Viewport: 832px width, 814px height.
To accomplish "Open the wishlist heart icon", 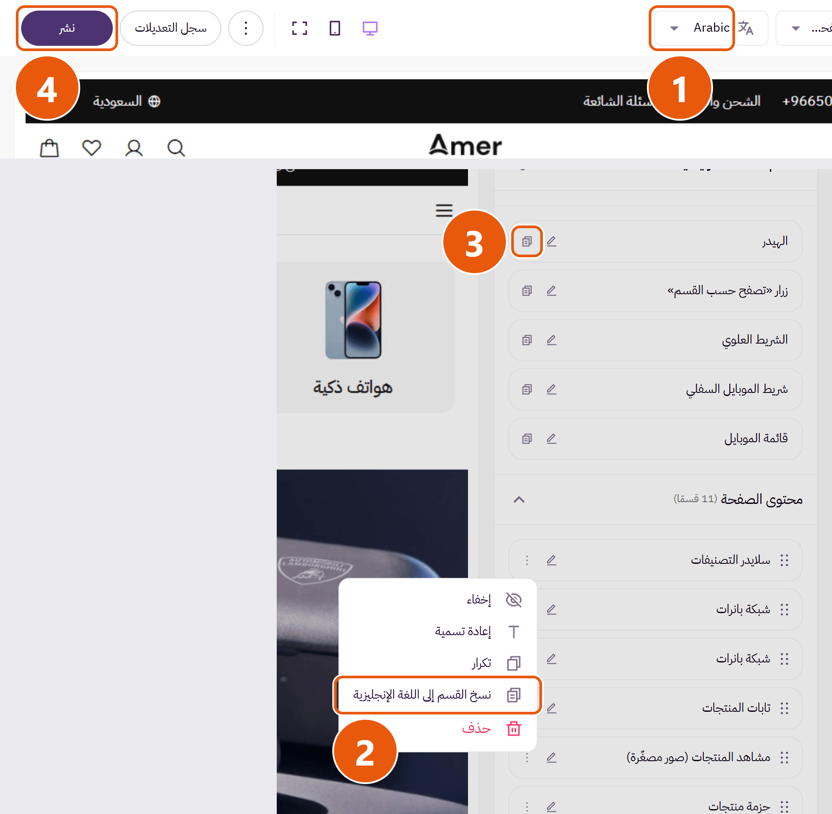I will [x=92, y=148].
